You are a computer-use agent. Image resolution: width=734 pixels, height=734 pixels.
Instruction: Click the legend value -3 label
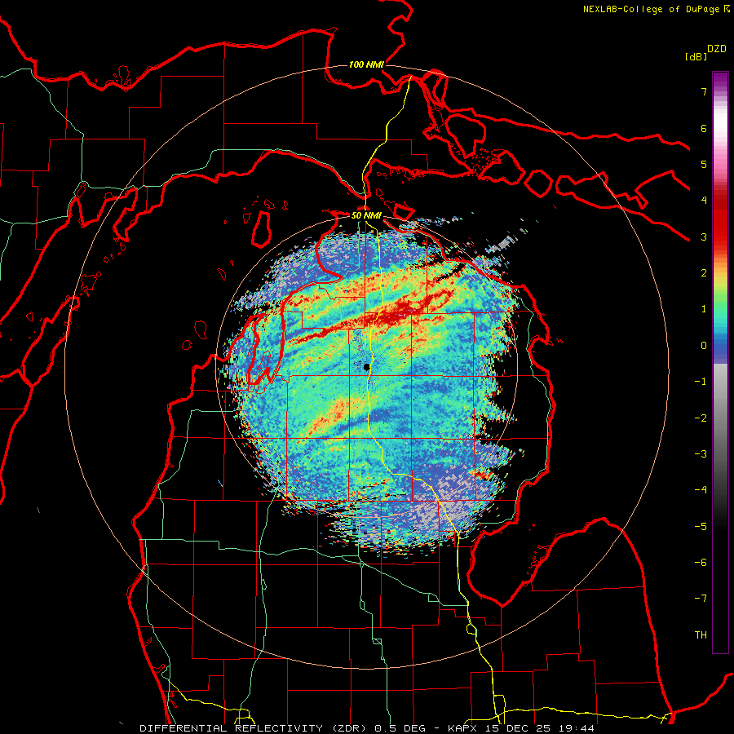click(701, 454)
